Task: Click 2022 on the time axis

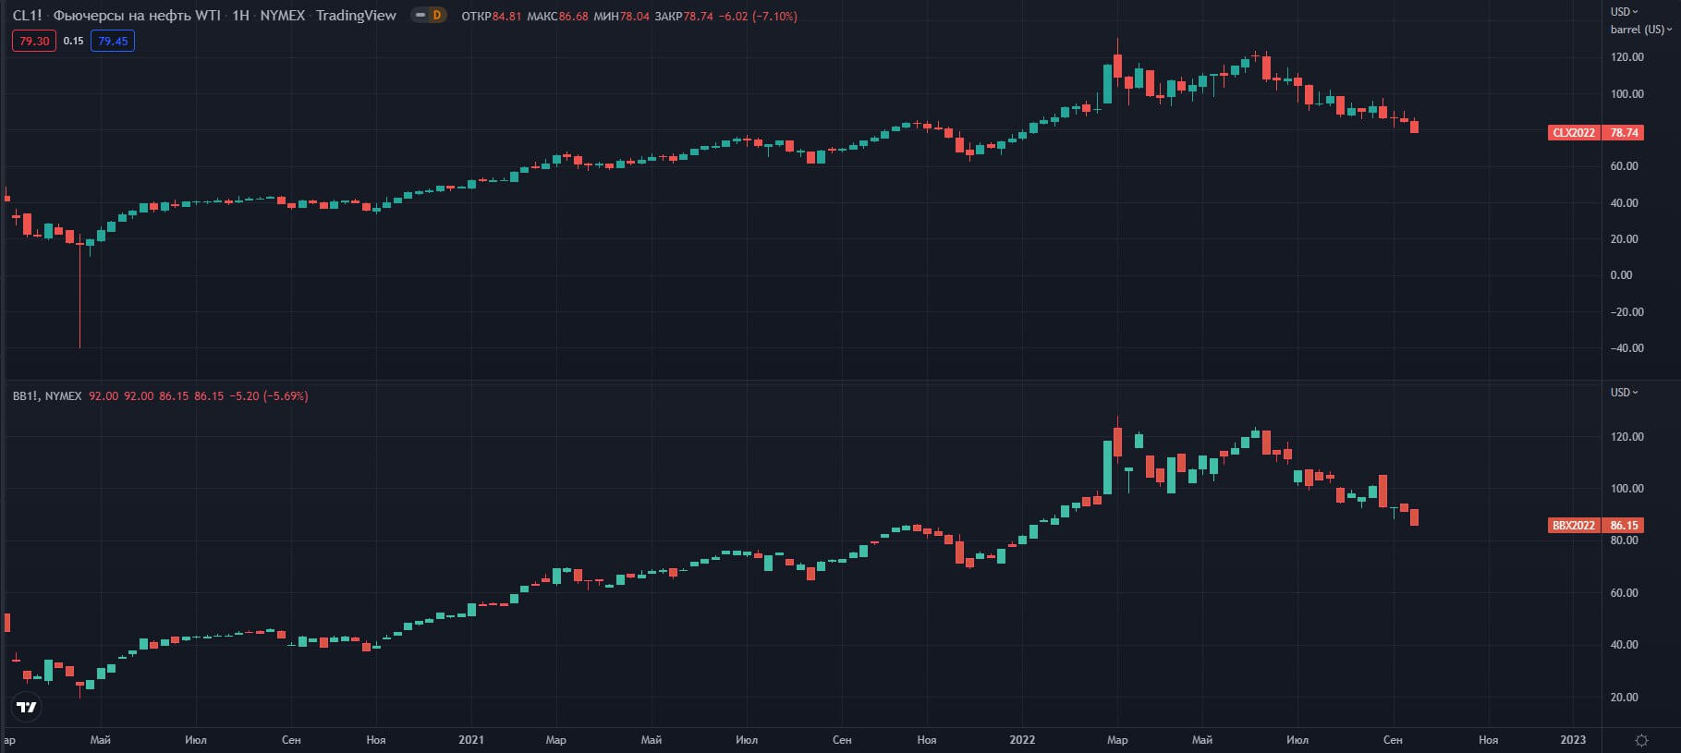Action: click(1022, 740)
